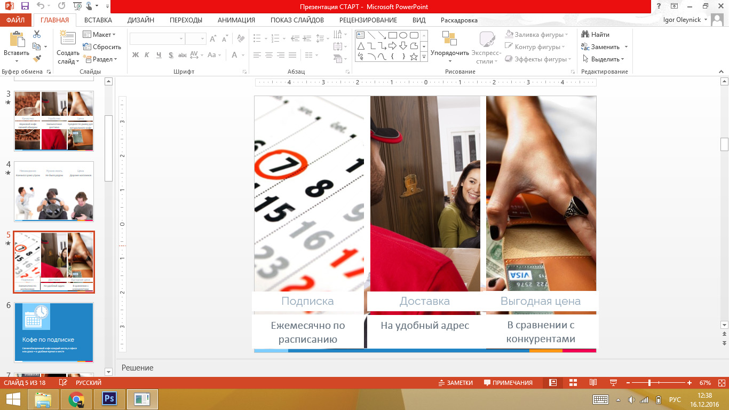Toggle the ЗАМЕТКИ notes pane

click(x=456, y=383)
